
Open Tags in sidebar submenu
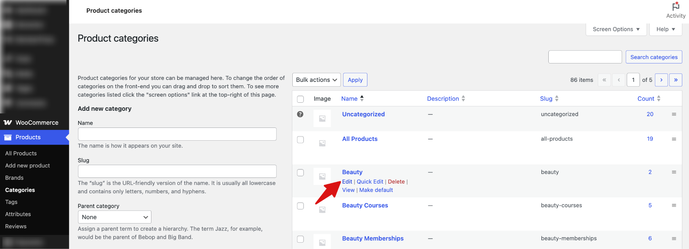pyautogui.click(x=11, y=202)
